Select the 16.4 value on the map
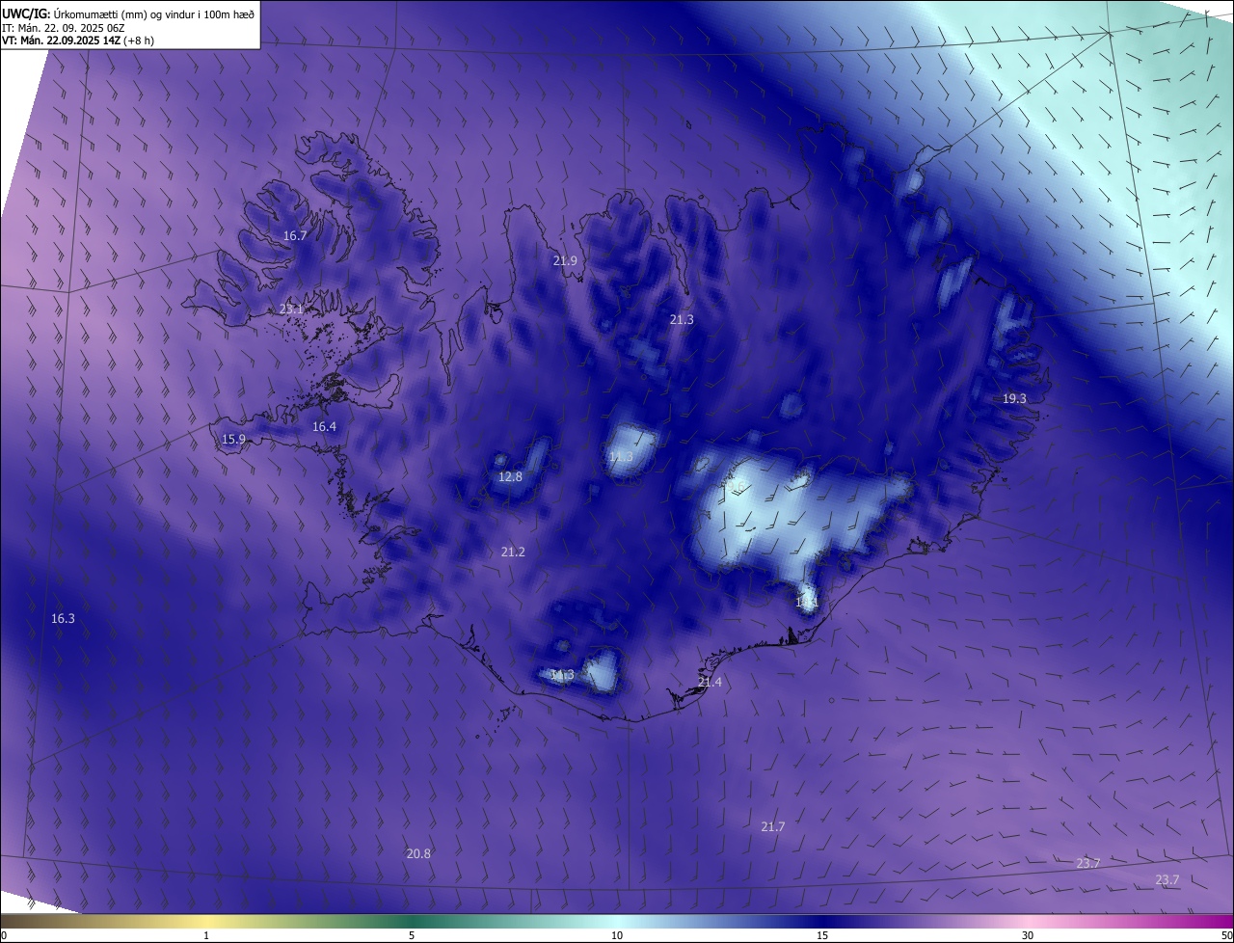 324,426
